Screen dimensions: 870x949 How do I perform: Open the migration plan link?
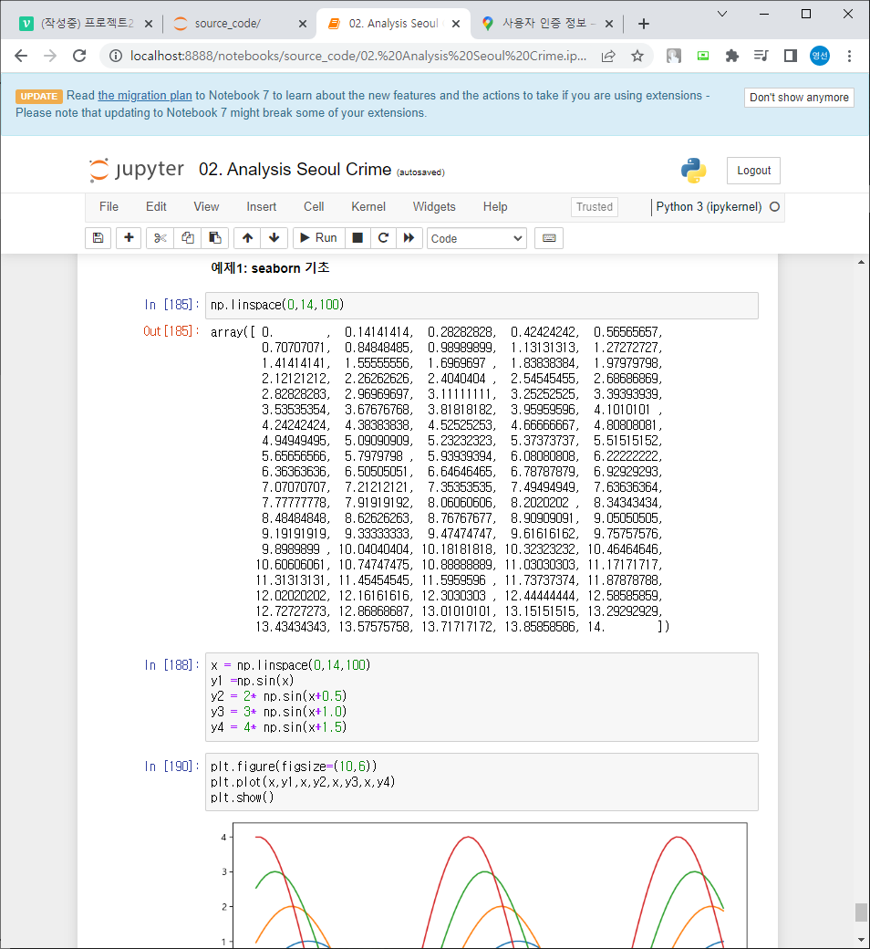pos(145,96)
